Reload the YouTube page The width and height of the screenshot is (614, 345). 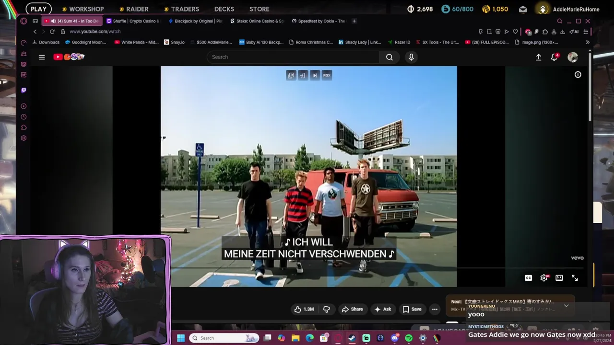pyautogui.click(x=52, y=32)
